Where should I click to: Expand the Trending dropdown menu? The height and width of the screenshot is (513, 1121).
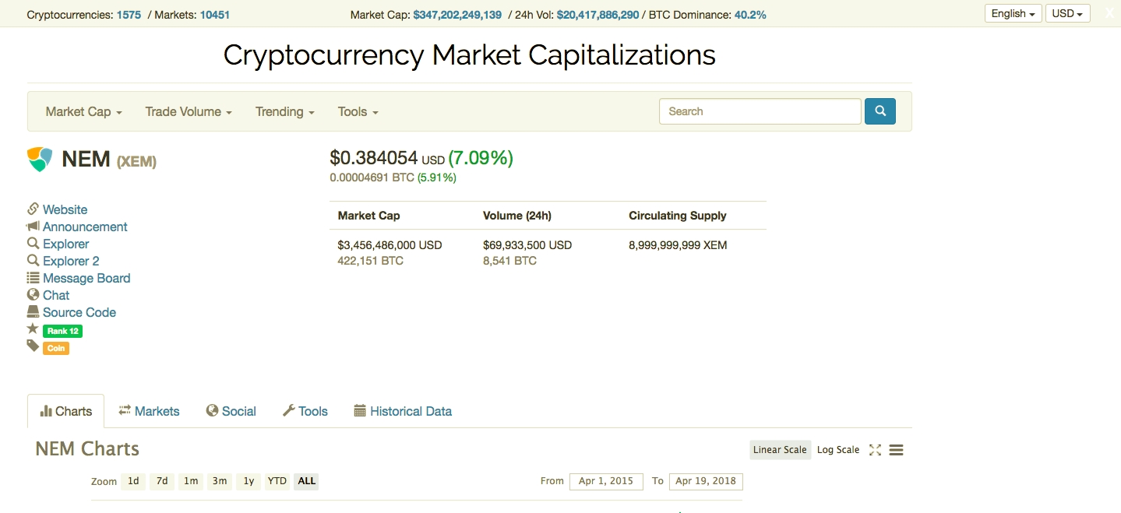tap(284, 111)
